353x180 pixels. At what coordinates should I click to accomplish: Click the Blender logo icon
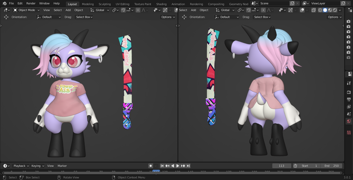pyautogui.click(x=5, y=4)
